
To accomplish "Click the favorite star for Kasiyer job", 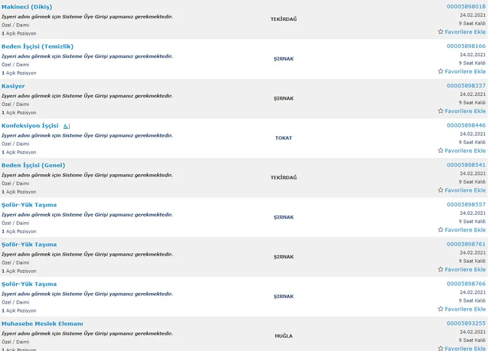I will pyautogui.click(x=441, y=111).
